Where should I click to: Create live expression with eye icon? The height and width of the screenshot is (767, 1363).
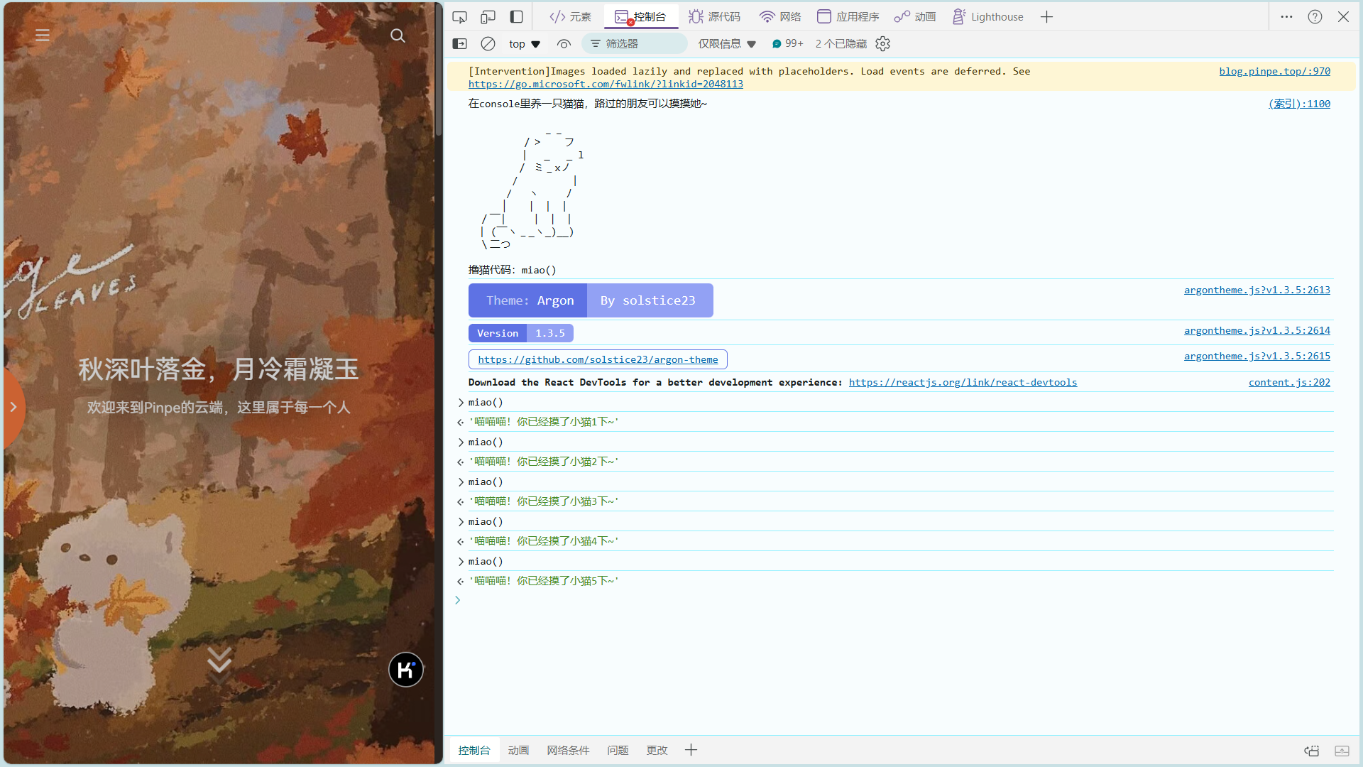pyautogui.click(x=564, y=44)
